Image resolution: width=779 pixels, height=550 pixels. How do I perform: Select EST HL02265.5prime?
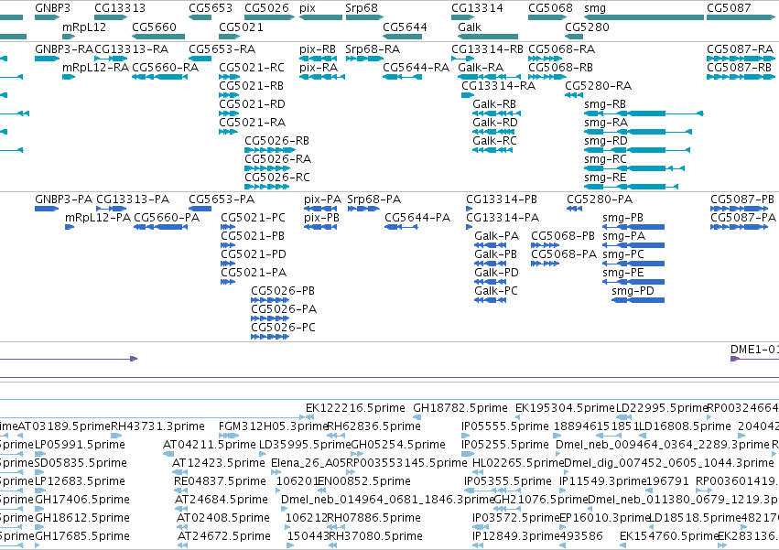(x=518, y=463)
